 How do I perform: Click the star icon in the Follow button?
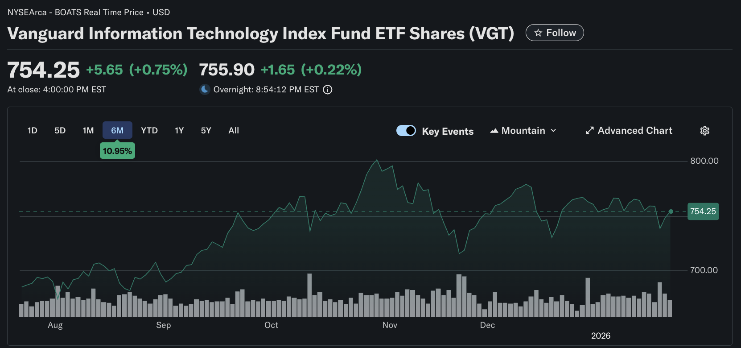tap(538, 32)
